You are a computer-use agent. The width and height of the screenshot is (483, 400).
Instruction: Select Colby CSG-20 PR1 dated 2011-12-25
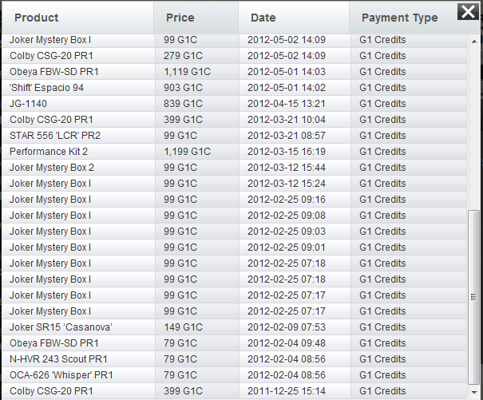[x=51, y=391]
